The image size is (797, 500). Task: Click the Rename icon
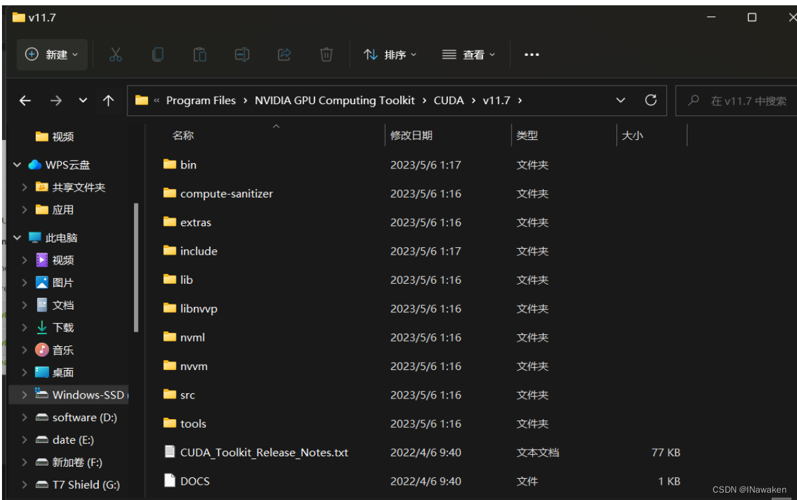click(x=242, y=55)
